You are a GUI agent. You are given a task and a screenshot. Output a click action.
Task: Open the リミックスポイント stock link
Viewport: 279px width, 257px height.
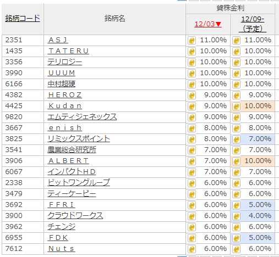tap(79, 139)
